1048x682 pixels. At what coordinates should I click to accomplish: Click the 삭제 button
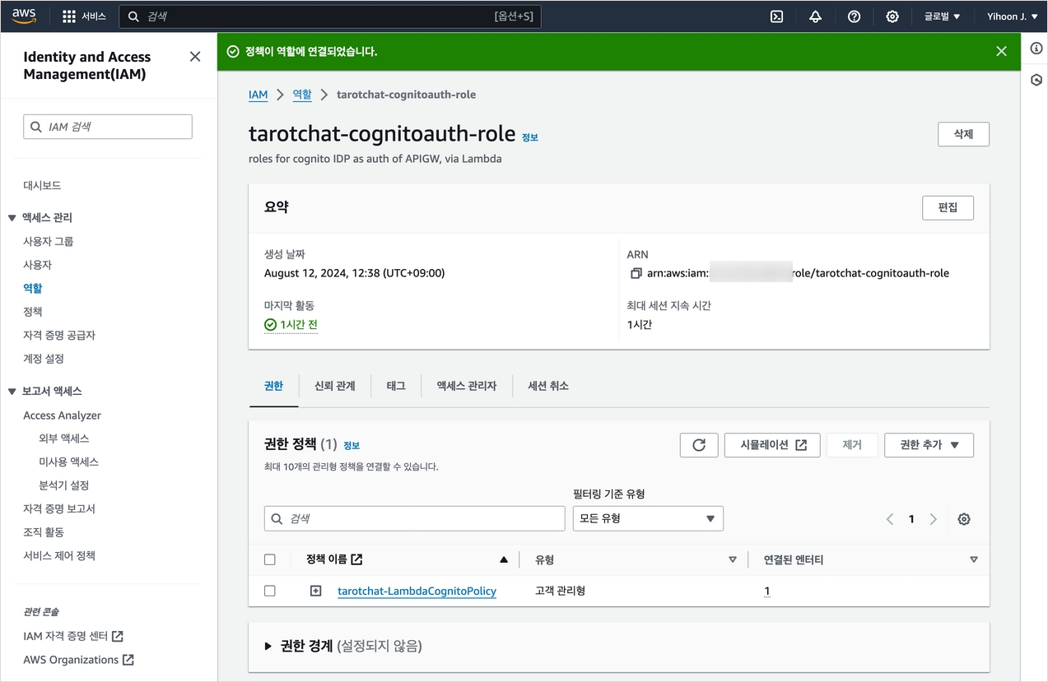[963, 134]
